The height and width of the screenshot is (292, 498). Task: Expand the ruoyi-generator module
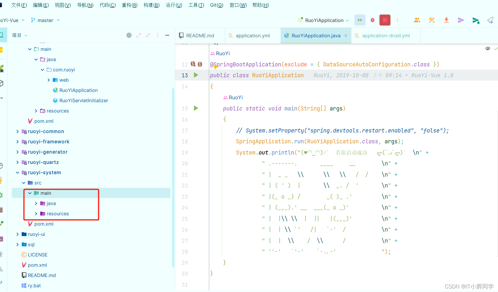pyautogui.click(x=17, y=152)
